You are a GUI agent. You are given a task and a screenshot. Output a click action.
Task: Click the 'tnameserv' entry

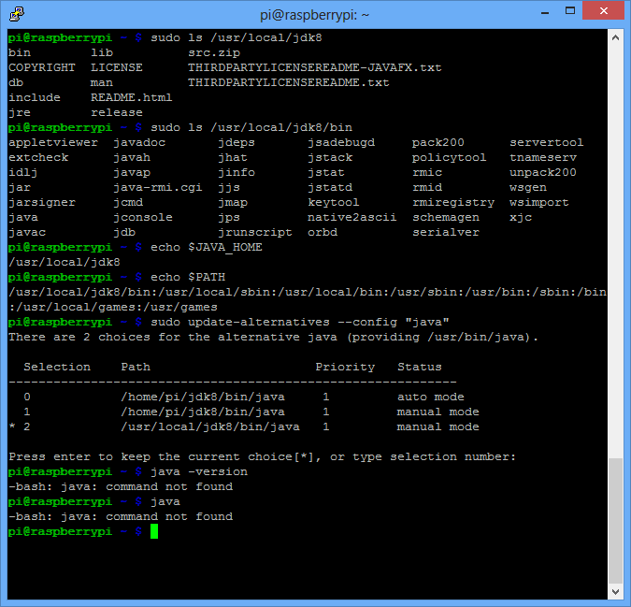(x=543, y=157)
